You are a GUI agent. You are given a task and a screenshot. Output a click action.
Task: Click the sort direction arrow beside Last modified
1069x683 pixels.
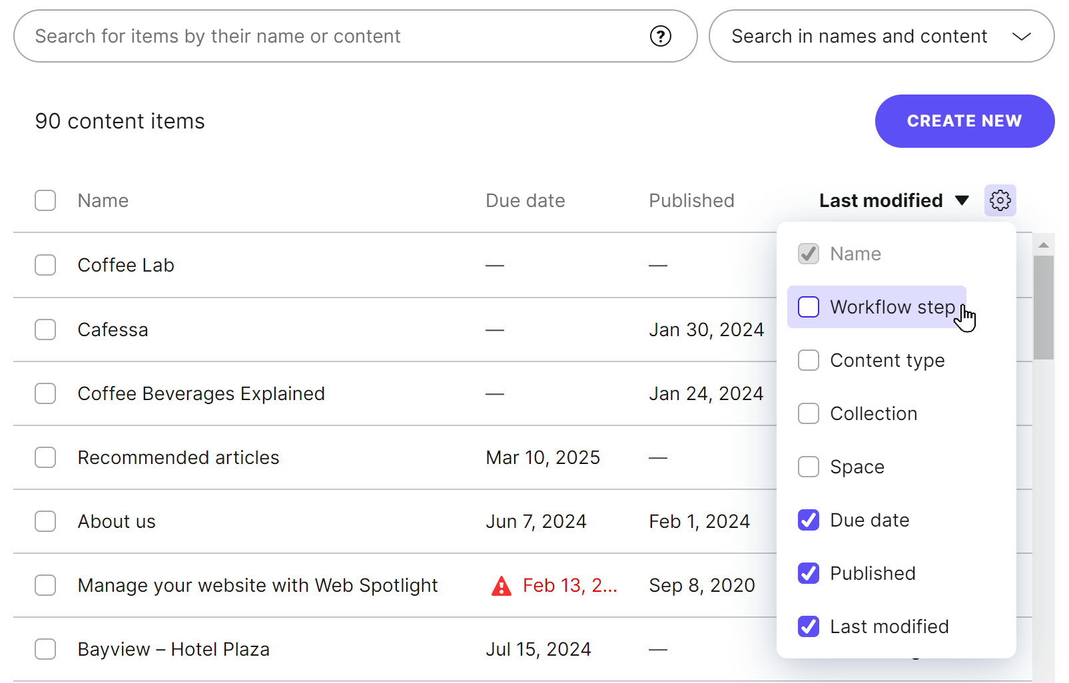click(962, 200)
